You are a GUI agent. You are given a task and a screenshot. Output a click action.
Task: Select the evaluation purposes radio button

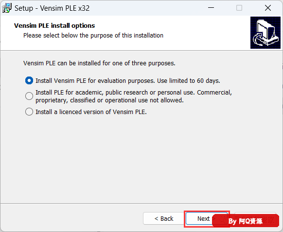[x=29, y=80]
